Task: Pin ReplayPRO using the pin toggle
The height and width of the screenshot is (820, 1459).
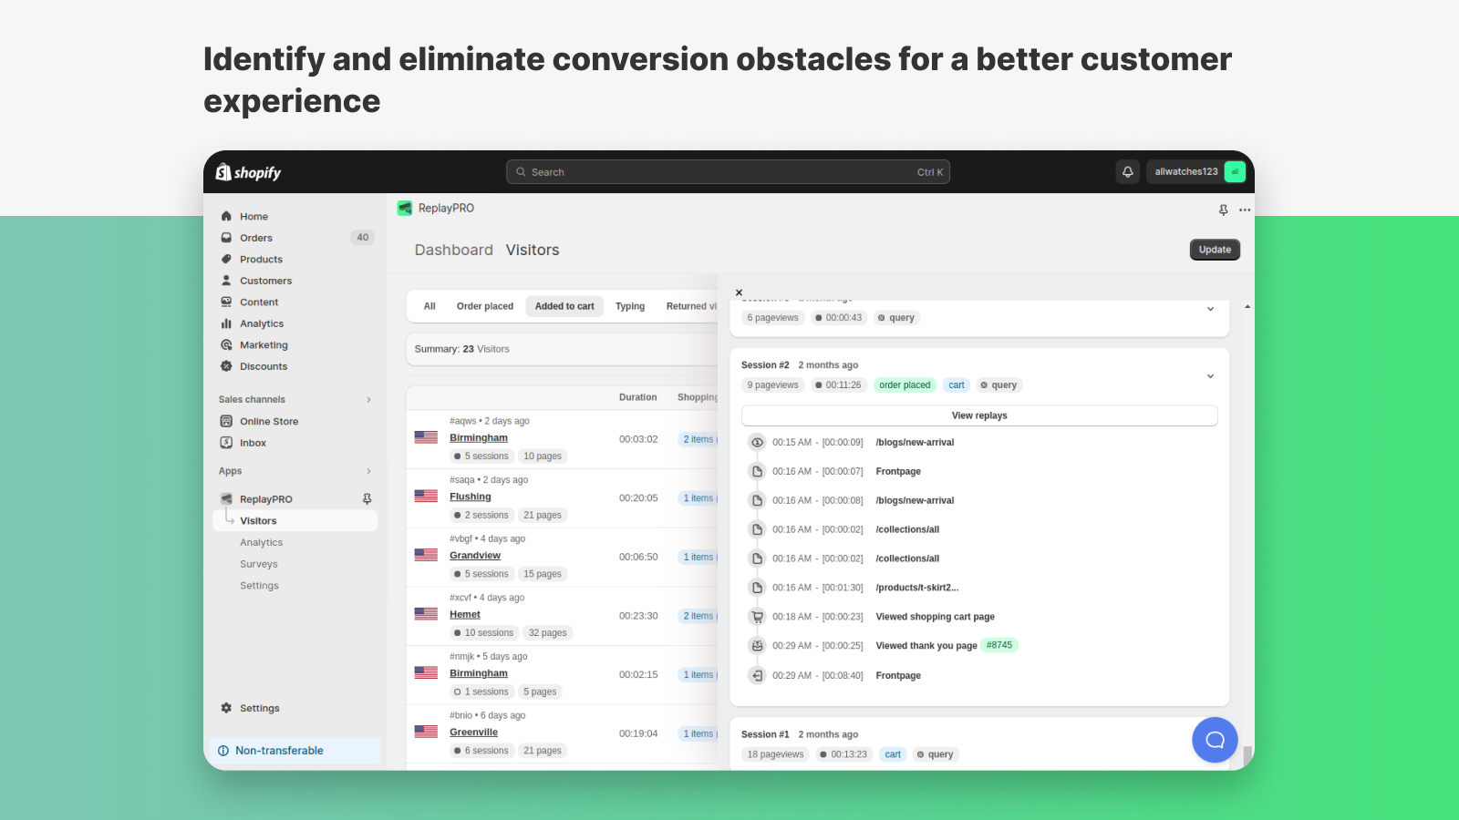Action: click(366, 498)
